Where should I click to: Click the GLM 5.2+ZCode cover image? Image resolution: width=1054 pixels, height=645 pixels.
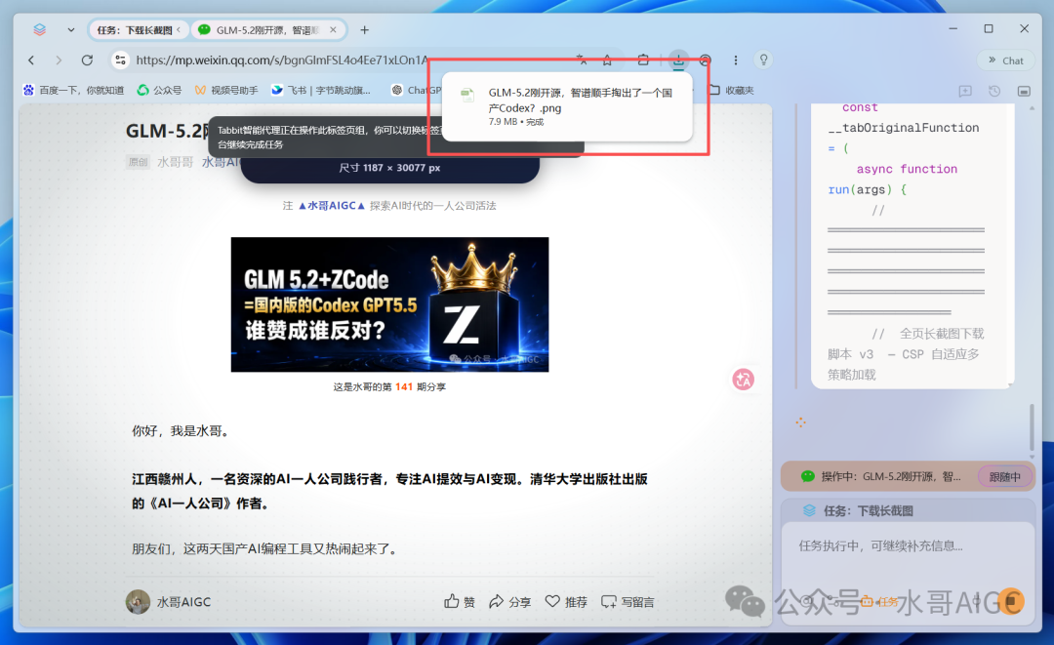[x=389, y=304]
